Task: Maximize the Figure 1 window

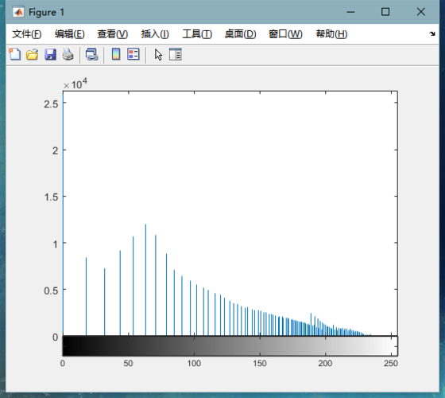Action: (385, 12)
